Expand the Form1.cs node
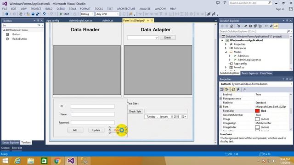Viewport: 294px width, 165px height. [x=226, y=67]
